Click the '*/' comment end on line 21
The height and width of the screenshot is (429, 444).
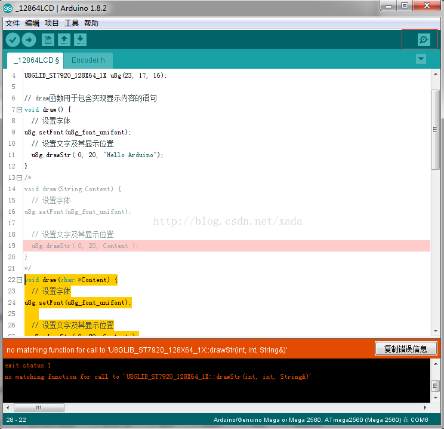(27, 268)
